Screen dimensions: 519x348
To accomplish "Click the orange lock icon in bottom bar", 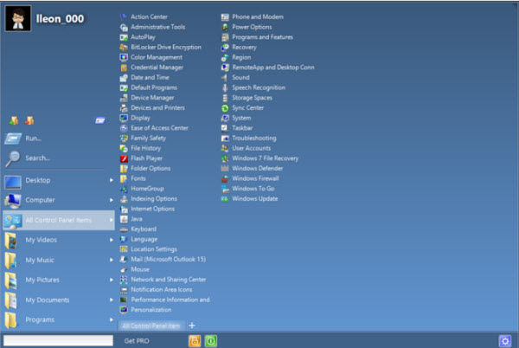I will point(195,340).
